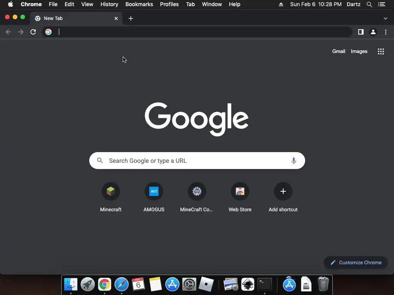Screen dimensions: 394x295
Task: Open the Help menu
Action: [234, 4]
